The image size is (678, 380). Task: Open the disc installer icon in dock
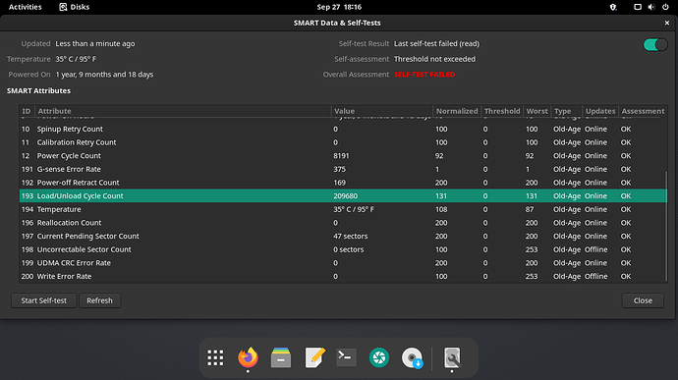click(x=412, y=357)
